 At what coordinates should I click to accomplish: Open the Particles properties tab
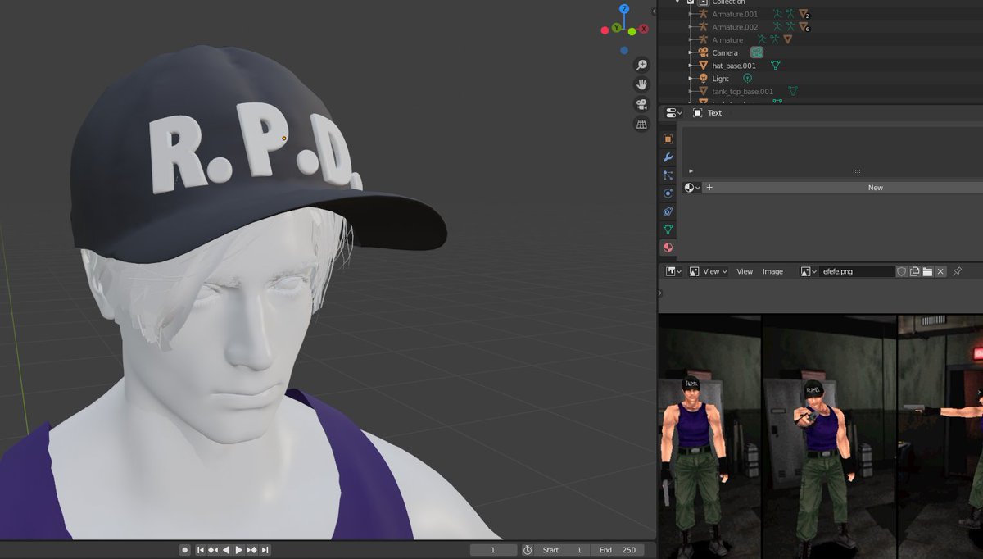[668, 175]
